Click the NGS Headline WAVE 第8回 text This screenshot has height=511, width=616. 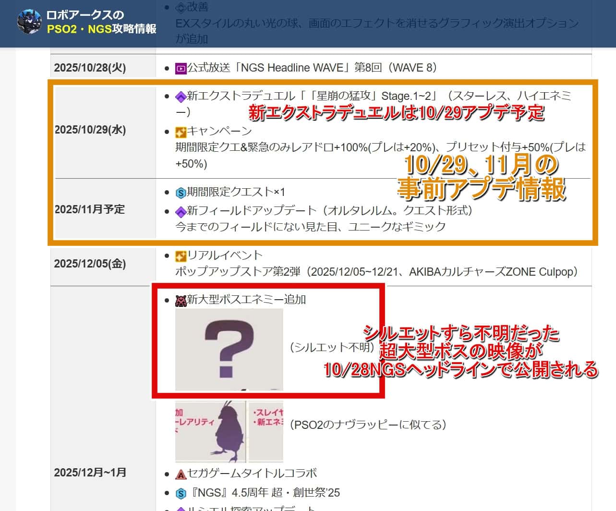tap(312, 68)
